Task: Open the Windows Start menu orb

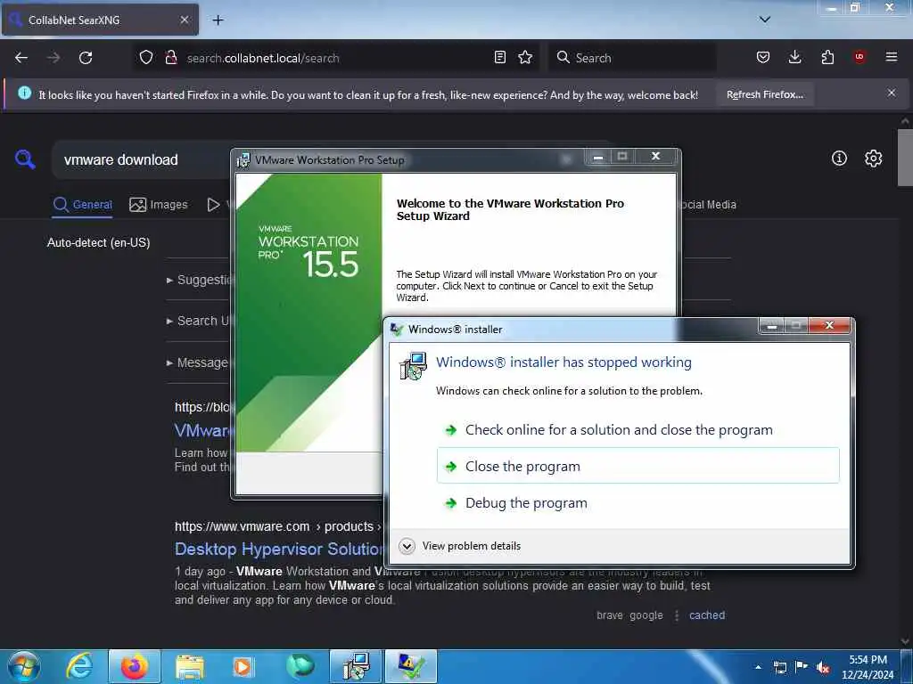Action: click(23, 666)
